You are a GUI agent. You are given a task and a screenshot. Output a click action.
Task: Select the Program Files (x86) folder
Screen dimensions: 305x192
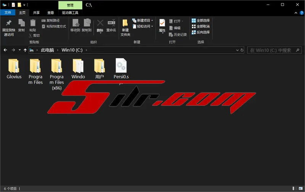point(56,75)
